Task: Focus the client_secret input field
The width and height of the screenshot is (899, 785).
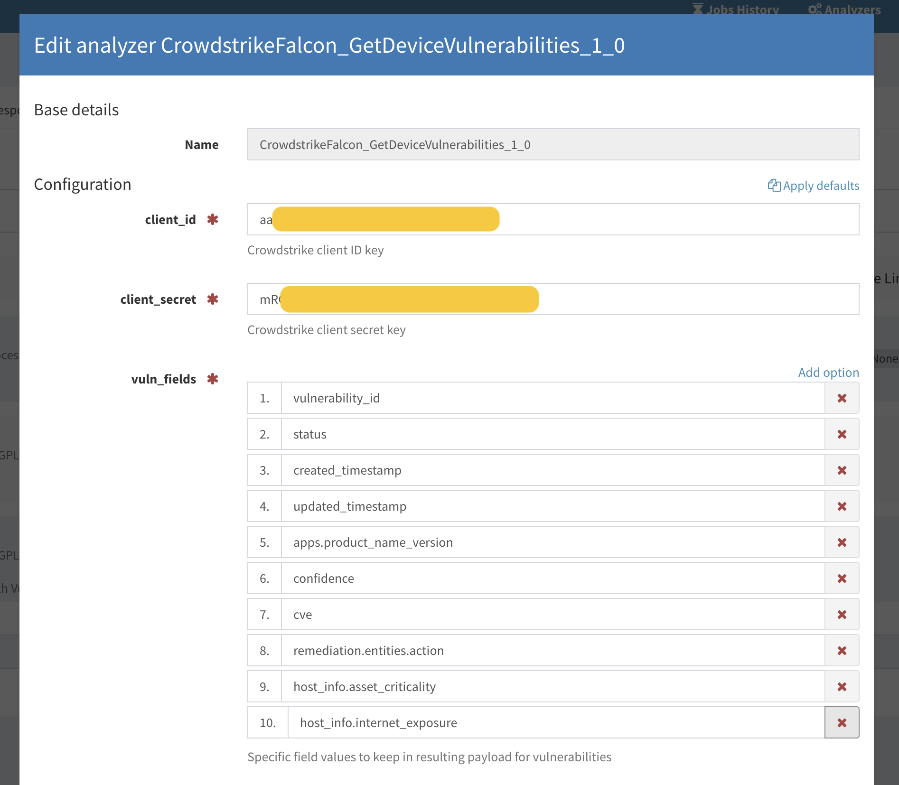Action: point(553,299)
